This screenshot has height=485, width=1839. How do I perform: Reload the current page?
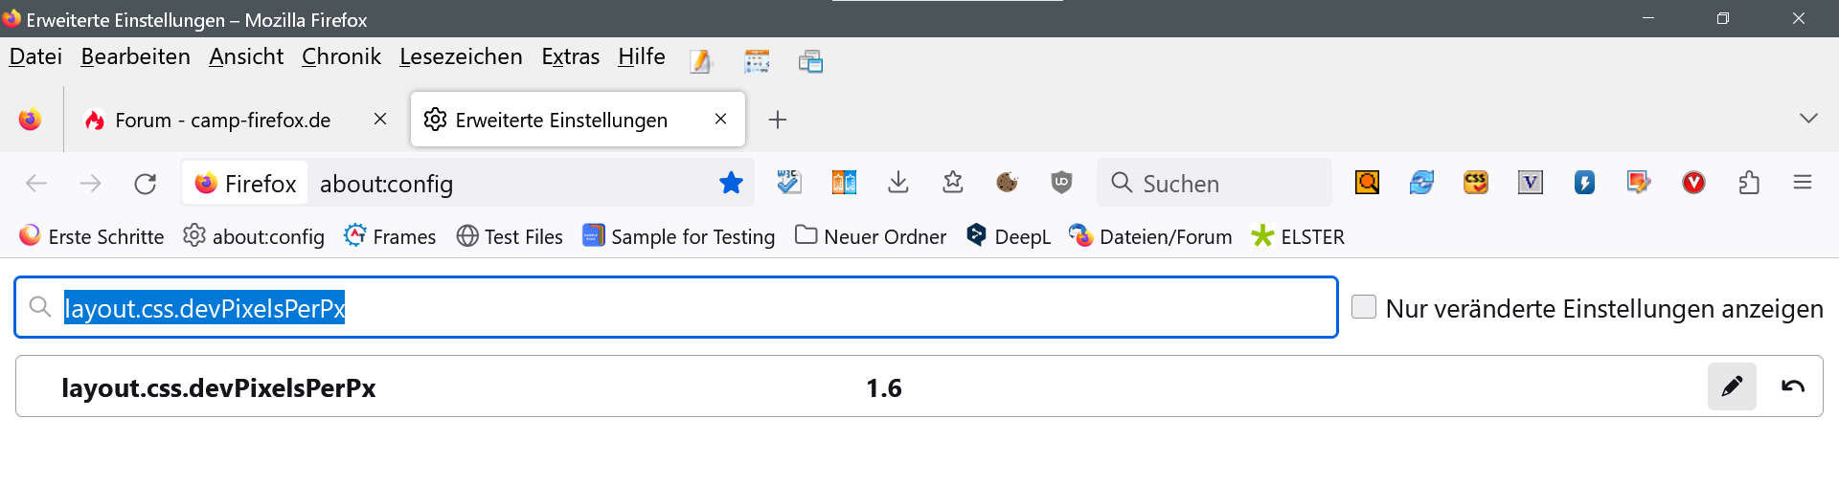click(145, 184)
